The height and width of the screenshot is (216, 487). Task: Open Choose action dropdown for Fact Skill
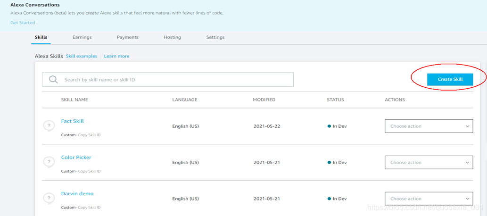click(429, 126)
